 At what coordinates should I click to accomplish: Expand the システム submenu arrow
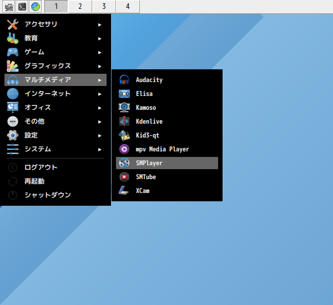point(99,149)
